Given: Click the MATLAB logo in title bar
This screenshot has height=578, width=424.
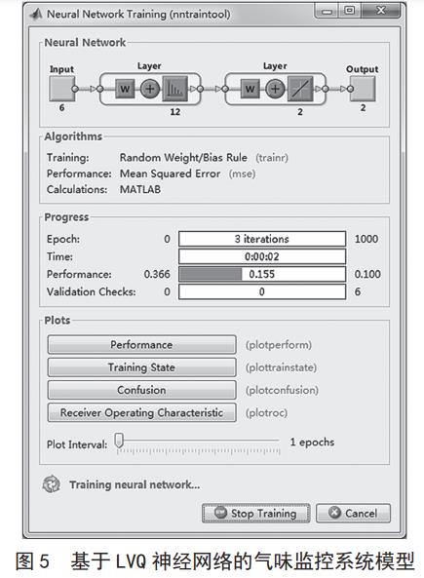Looking at the screenshot, I should (x=36, y=14).
